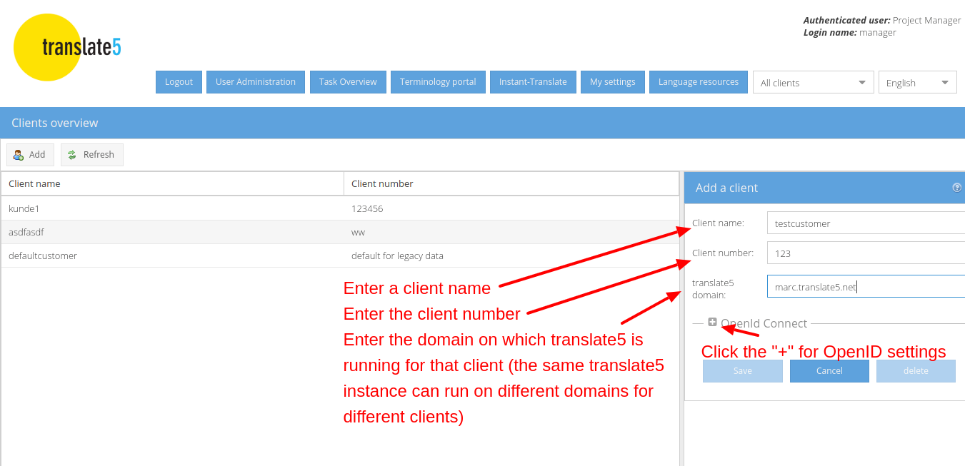The width and height of the screenshot is (965, 466).
Task: Open help icon in Add a client header
Action: [957, 188]
